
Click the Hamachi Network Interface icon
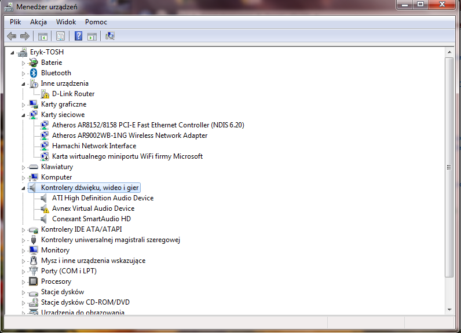coord(45,146)
